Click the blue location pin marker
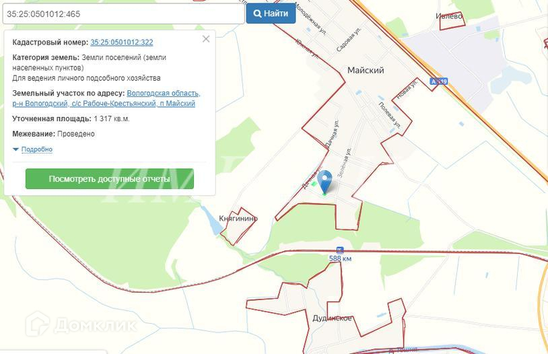The height and width of the screenshot is (354, 548). point(325,181)
